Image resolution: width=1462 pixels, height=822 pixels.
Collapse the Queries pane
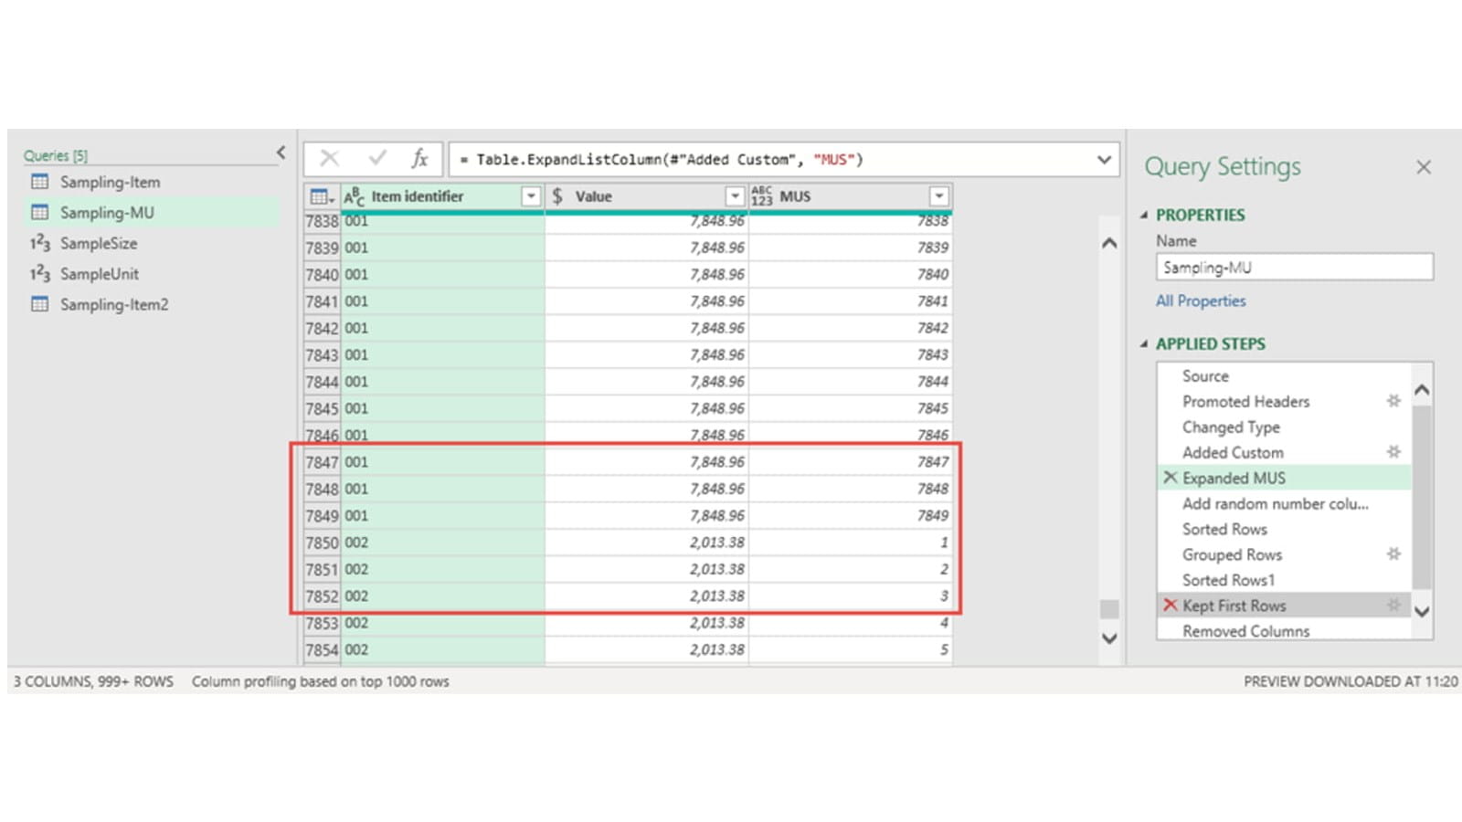pyautogui.click(x=281, y=153)
